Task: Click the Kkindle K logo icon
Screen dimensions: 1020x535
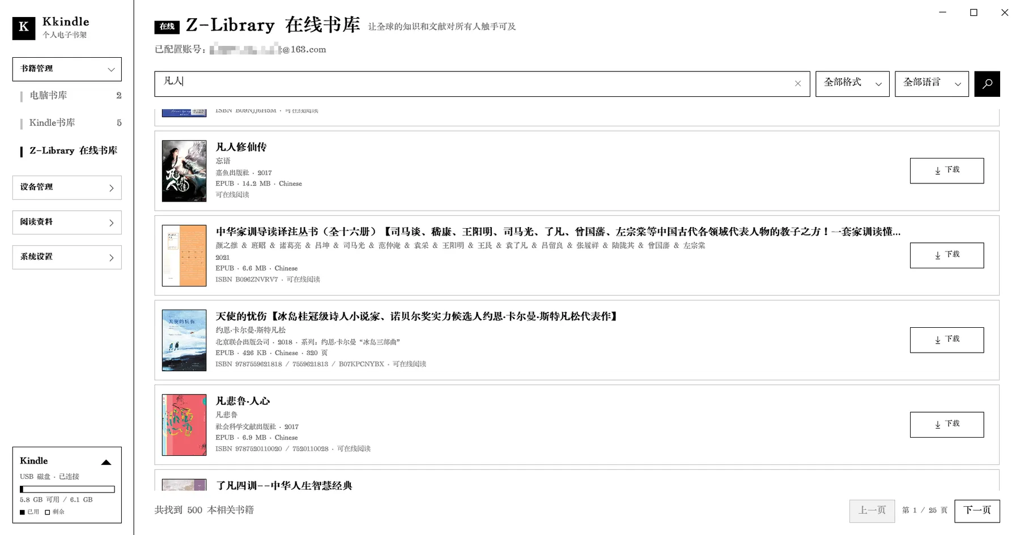Action: 24,28
